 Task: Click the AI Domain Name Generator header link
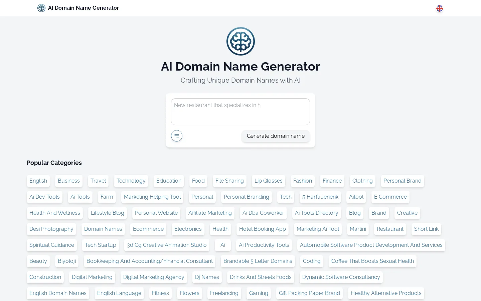tap(84, 8)
